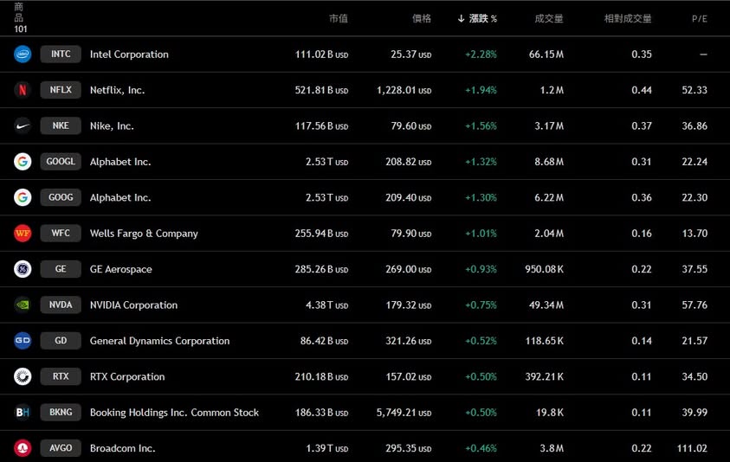This screenshot has width=730, height=462.
Task: Click the Intel logo icon
Action: point(23,54)
